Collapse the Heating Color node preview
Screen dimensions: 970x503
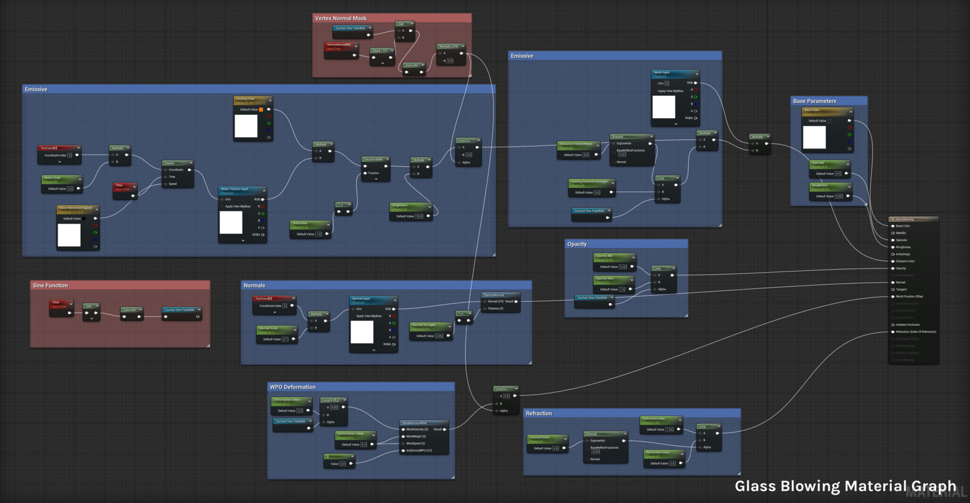coord(269,100)
